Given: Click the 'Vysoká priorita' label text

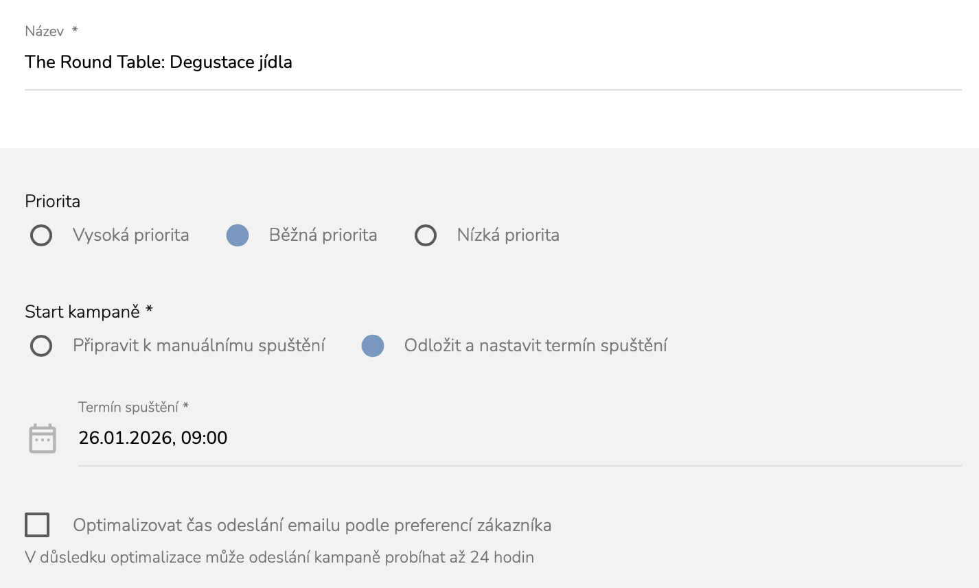Looking at the screenshot, I should [x=130, y=235].
